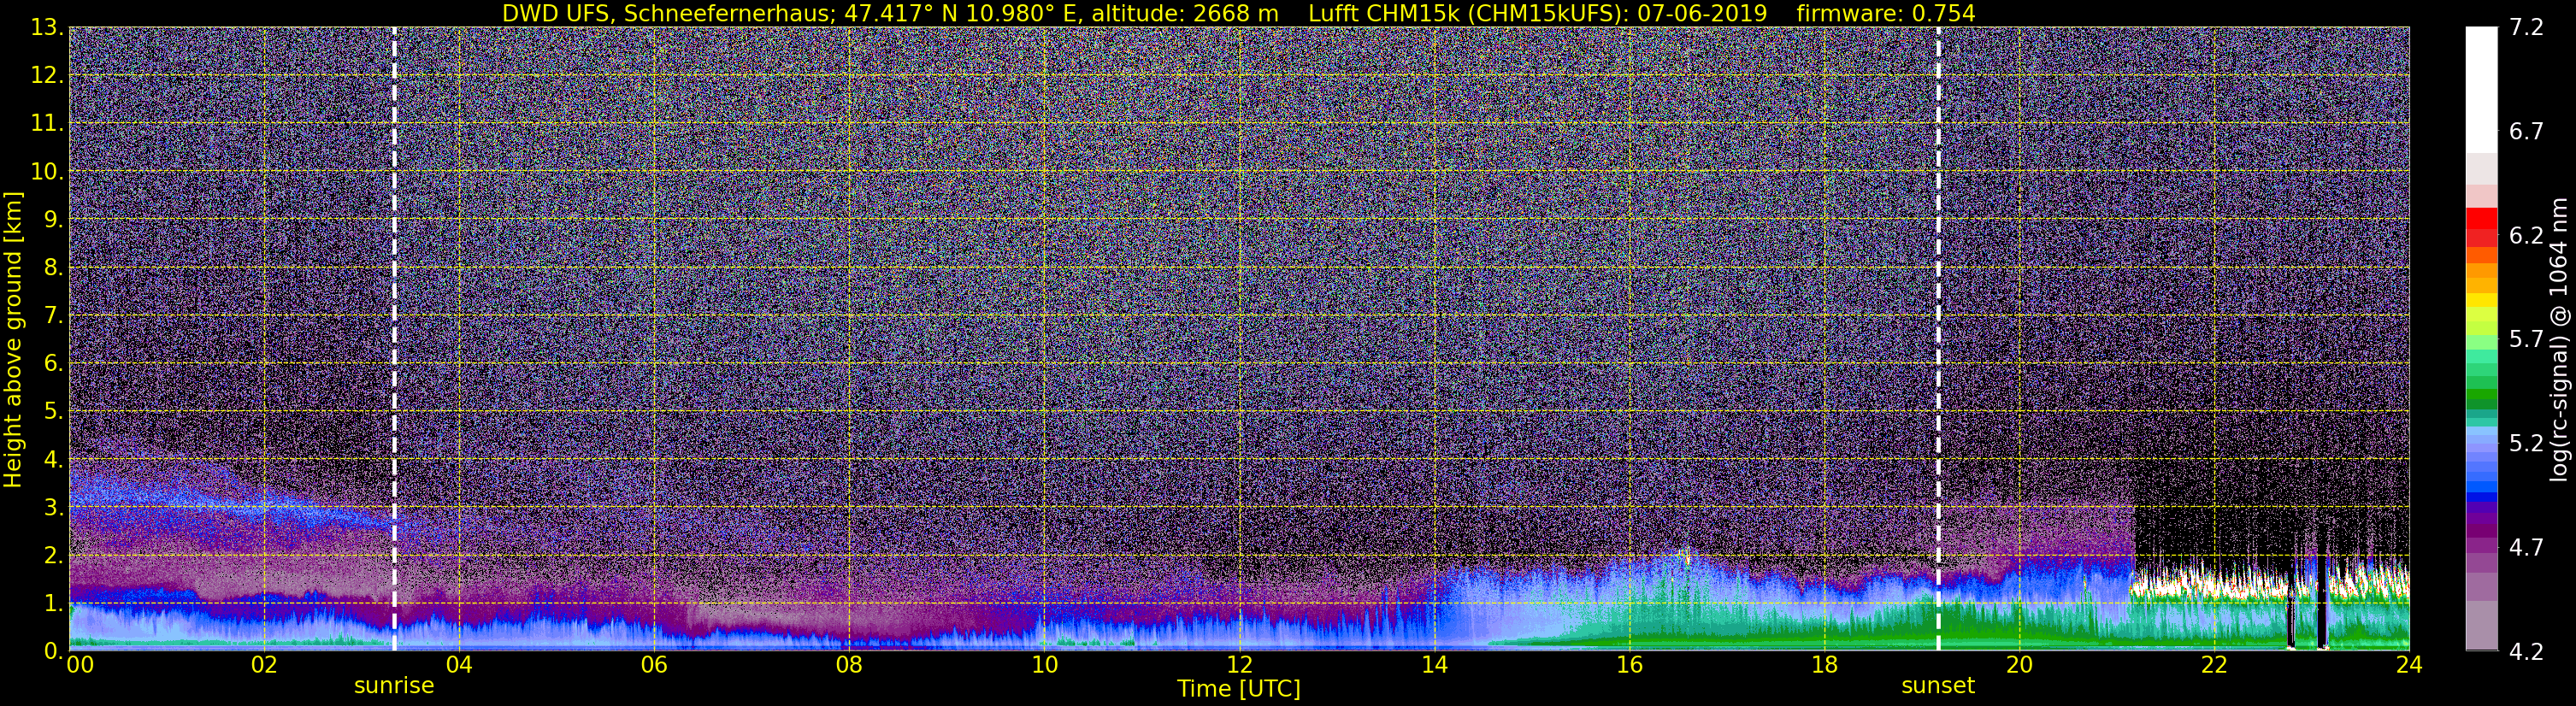Click the x-axis tick label '08'
Image resolution: width=2576 pixels, height=706 pixels.
coord(849,665)
